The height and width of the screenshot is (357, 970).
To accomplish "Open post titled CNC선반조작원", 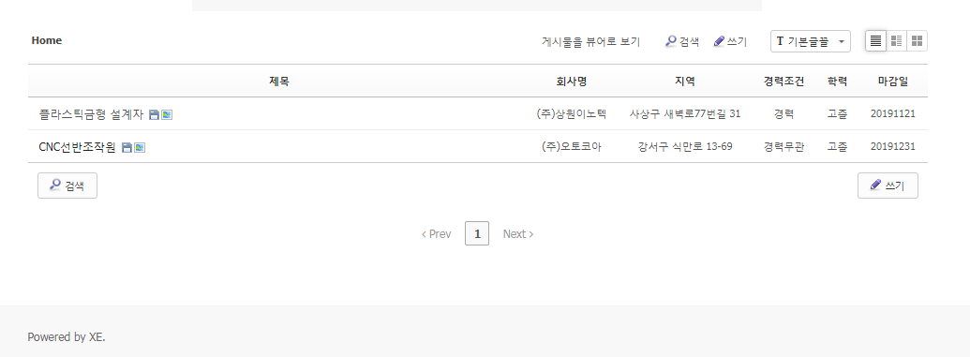I will tap(78, 147).
